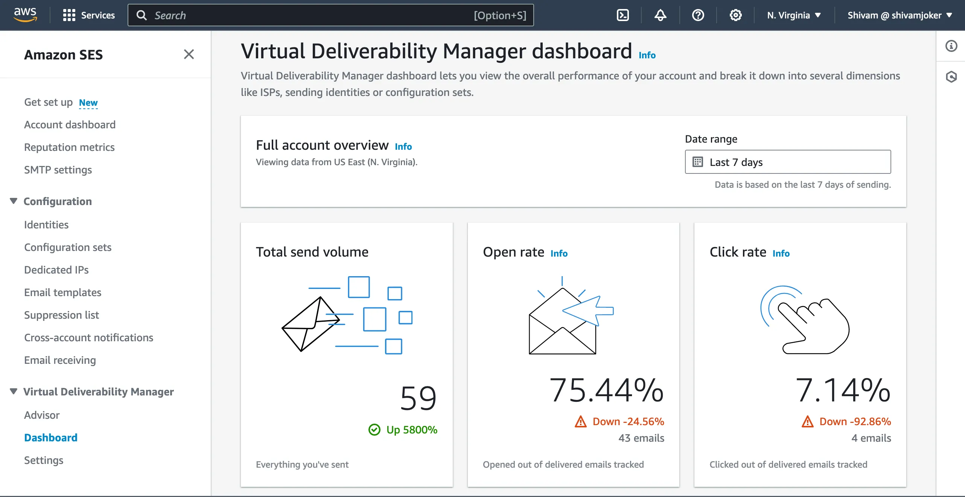Close the Amazon SES navigation panel
The width and height of the screenshot is (965, 497).
pos(189,54)
